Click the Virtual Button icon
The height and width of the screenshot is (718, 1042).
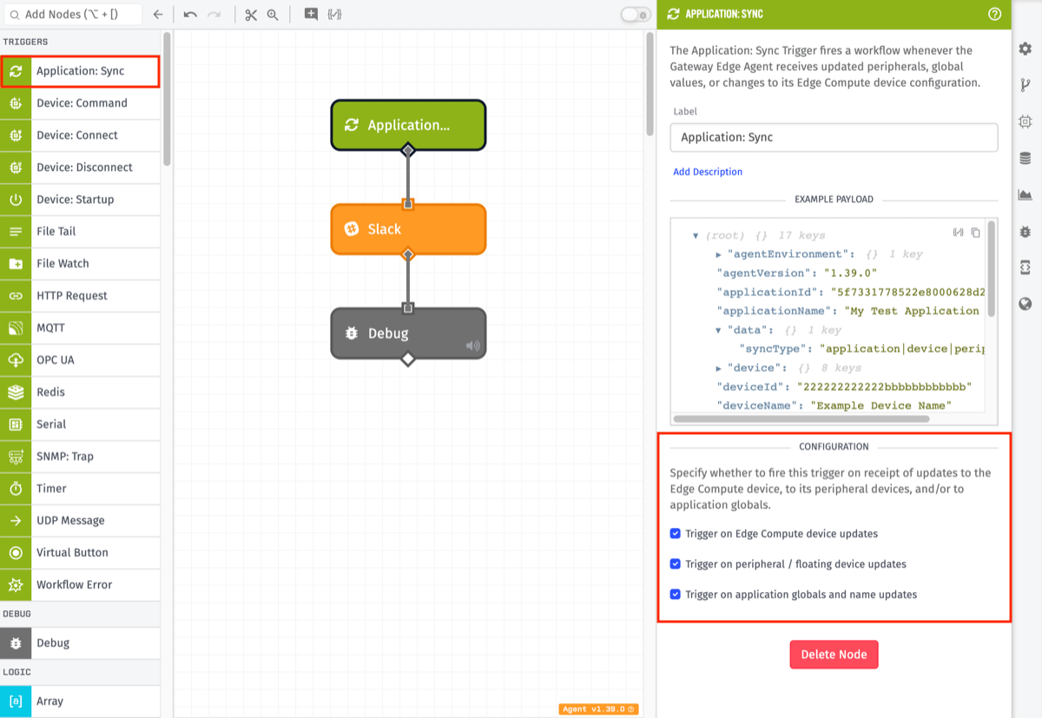(16, 553)
